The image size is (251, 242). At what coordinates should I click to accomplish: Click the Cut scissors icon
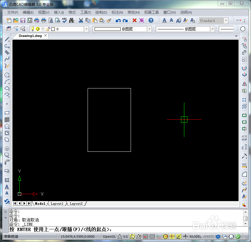pos(81,20)
